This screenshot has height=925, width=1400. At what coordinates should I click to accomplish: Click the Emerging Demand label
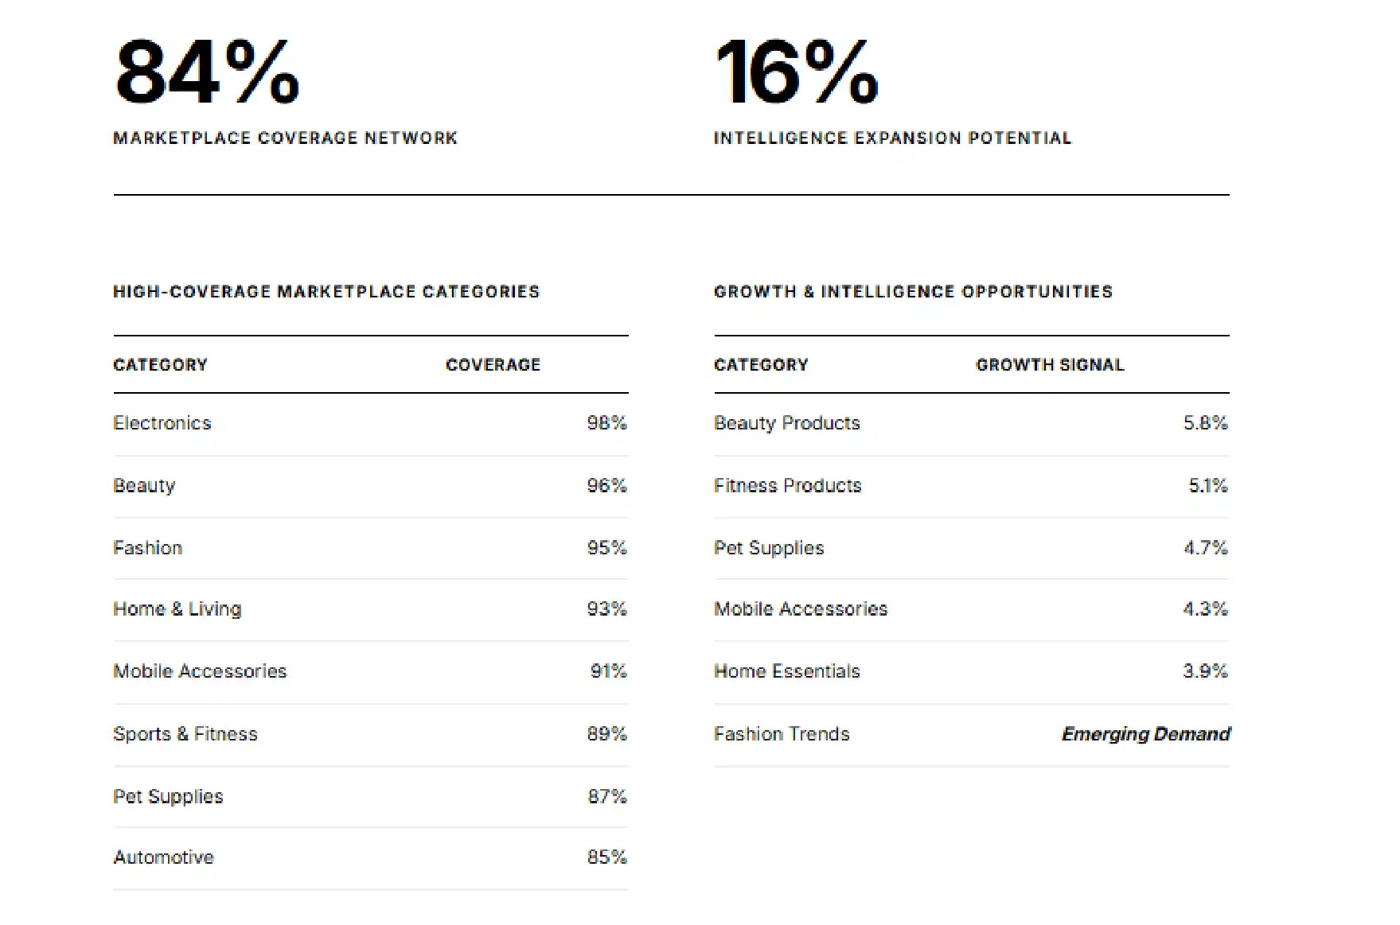click(1146, 734)
